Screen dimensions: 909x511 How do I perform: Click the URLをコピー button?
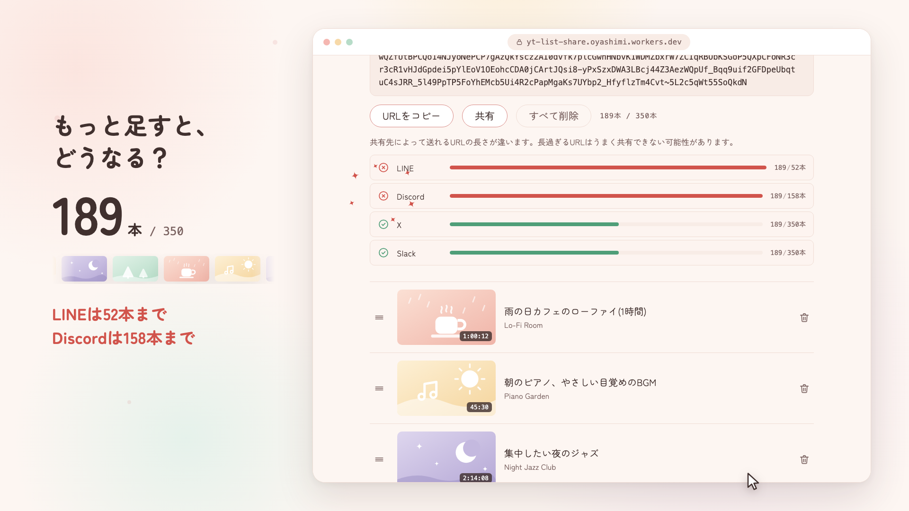tap(411, 116)
